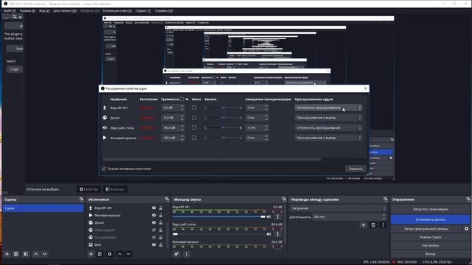Viewport: 472px width, 265px height.
Task: Increase transition Длительность stepper
Action: (383, 215)
